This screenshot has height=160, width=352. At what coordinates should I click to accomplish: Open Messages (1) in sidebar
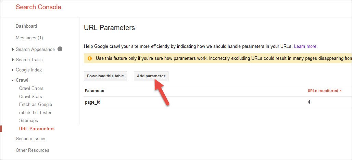29,38
